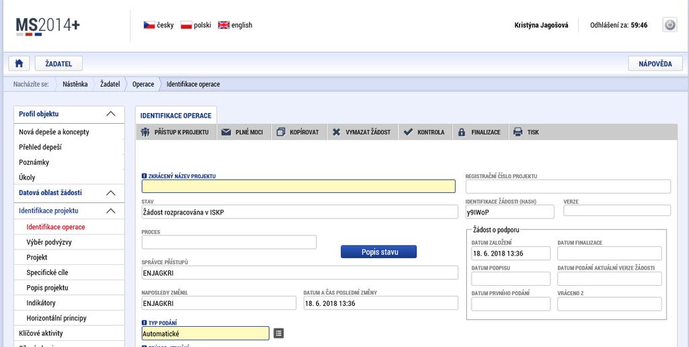Click Datum a čas poslední změny field
This screenshot has height=347, width=689.
point(381,303)
